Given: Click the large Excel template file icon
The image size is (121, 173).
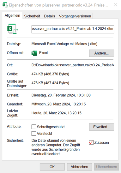Looking at the screenshot, I should click(12, 29).
